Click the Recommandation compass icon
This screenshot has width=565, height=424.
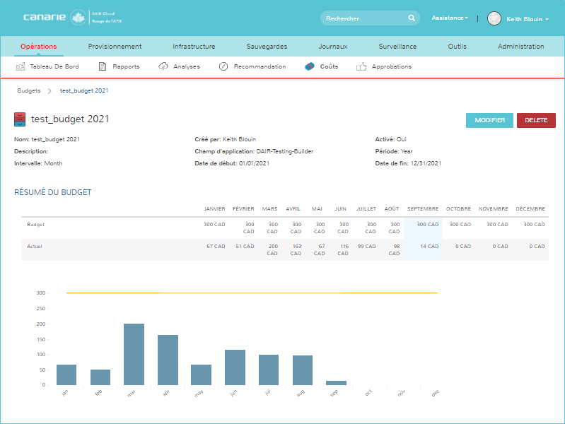(223, 66)
